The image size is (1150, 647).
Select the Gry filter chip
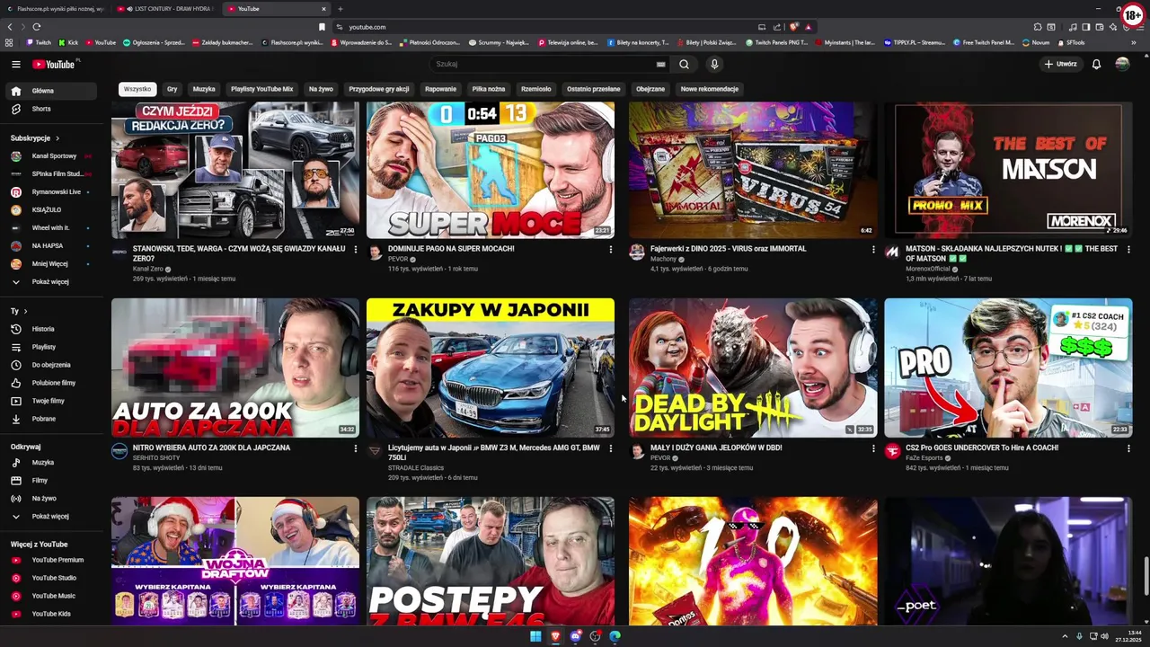click(x=172, y=89)
